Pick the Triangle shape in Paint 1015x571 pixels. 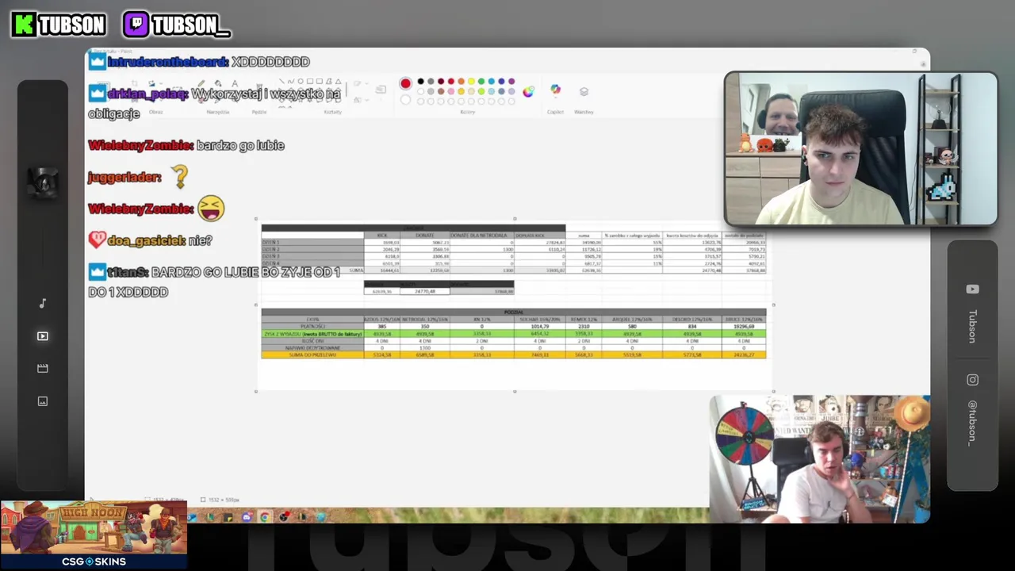(339, 81)
